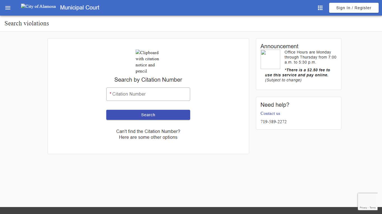382x214 pixels.
Task: Click the Need help? panel heading
Action: click(x=275, y=105)
